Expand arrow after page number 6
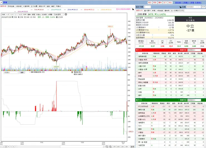The image size is (206, 148). pos(16,147)
